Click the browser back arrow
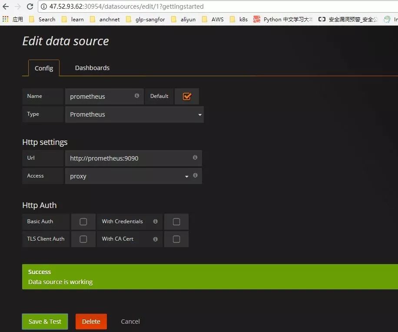Viewport: 398px width, 332px height. coord(6,7)
